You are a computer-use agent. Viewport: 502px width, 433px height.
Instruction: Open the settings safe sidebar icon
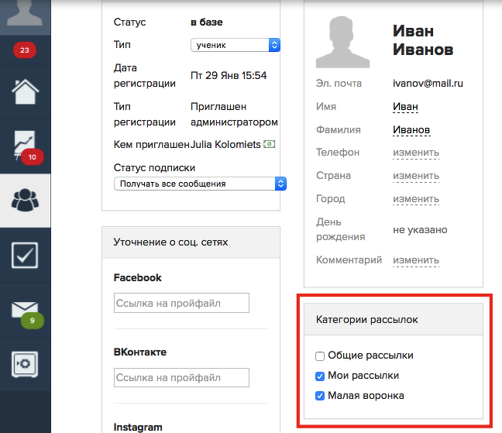pos(25,364)
